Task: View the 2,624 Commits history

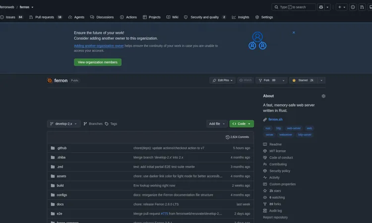Action: tap(237, 137)
